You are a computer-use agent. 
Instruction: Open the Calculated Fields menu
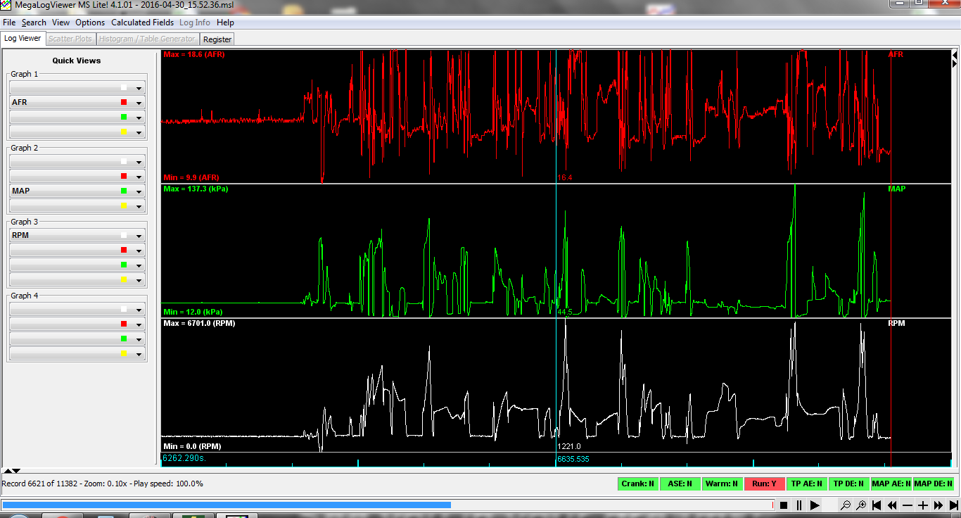point(143,23)
